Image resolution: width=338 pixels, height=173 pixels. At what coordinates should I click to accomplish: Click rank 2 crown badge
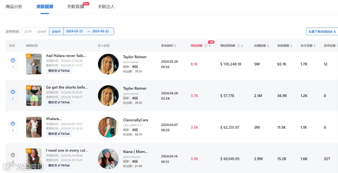point(13,92)
